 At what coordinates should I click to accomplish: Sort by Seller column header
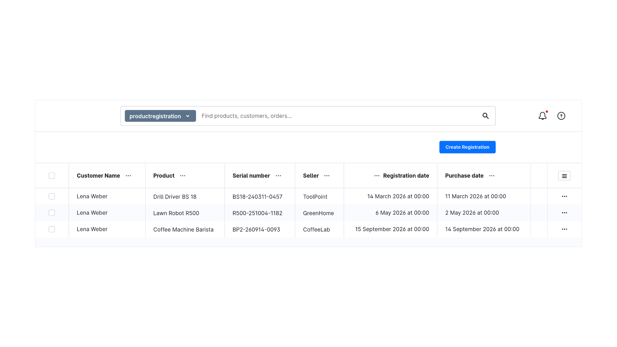coord(311,176)
